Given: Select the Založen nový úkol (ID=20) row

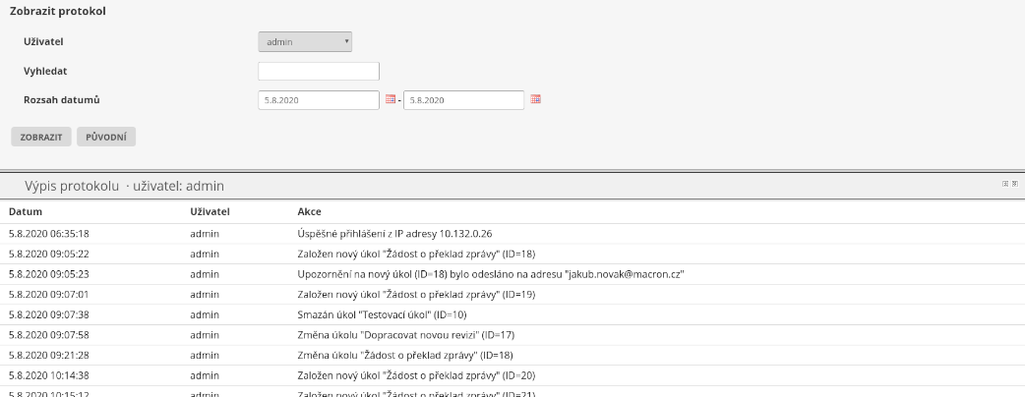Looking at the screenshot, I should tap(401, 375).
